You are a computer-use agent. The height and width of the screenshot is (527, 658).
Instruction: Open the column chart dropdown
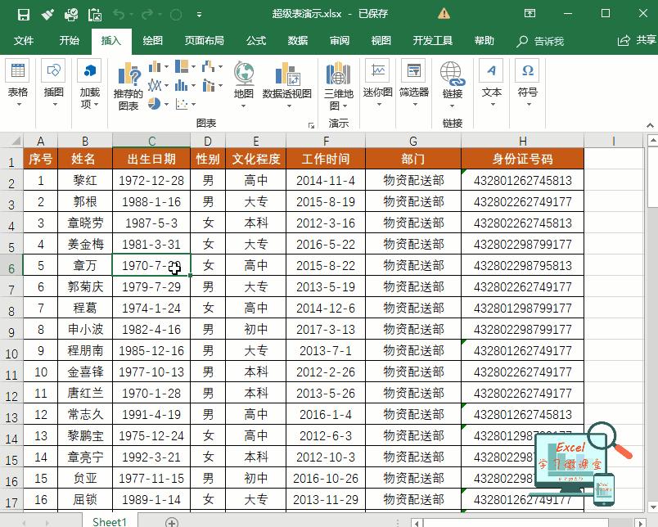[164, 68]
